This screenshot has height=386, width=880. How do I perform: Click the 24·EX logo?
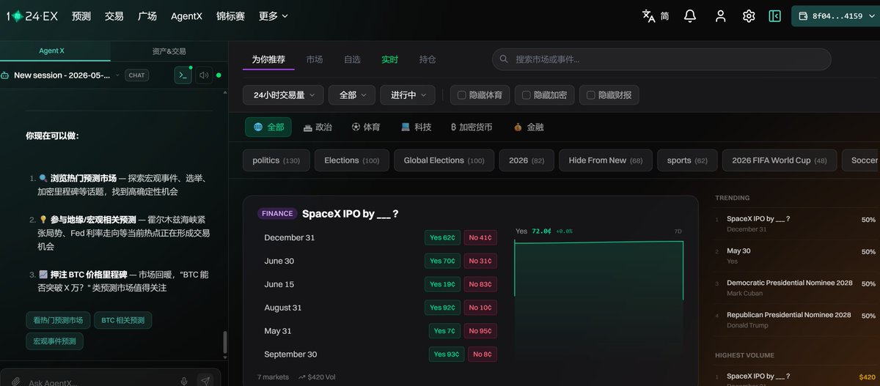pyautogui.click(x=33, y=15)
